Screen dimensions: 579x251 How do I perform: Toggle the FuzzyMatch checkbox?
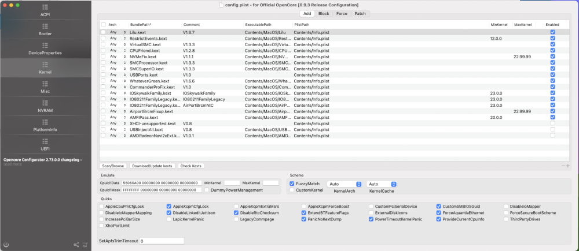click(x=292, y=183)
